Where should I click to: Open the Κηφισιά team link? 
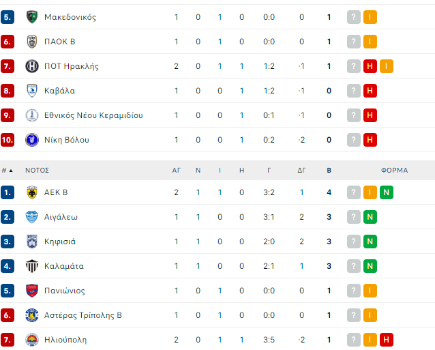pyautogui.click(x=60, y=242)
